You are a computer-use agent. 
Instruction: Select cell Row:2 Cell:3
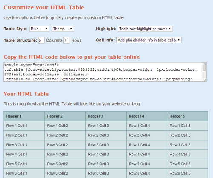106,135
